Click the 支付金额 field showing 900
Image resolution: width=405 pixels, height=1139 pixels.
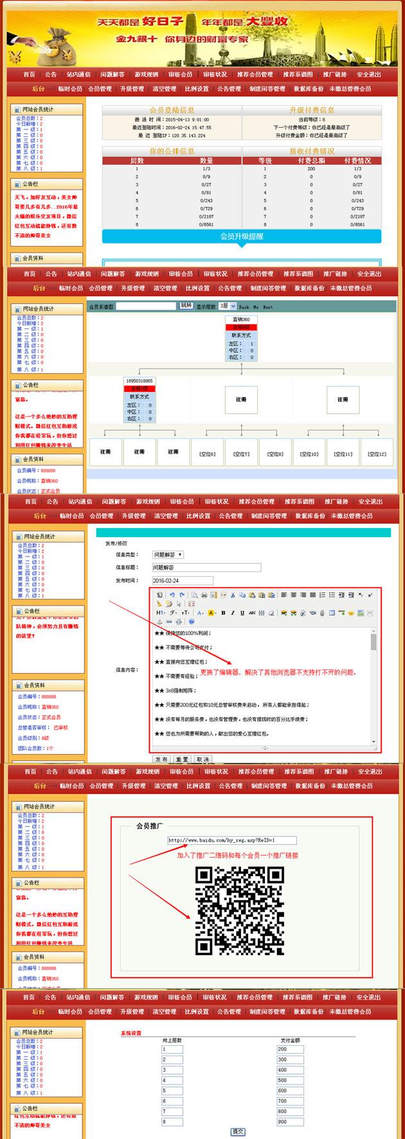click(x=290, y=1122)
